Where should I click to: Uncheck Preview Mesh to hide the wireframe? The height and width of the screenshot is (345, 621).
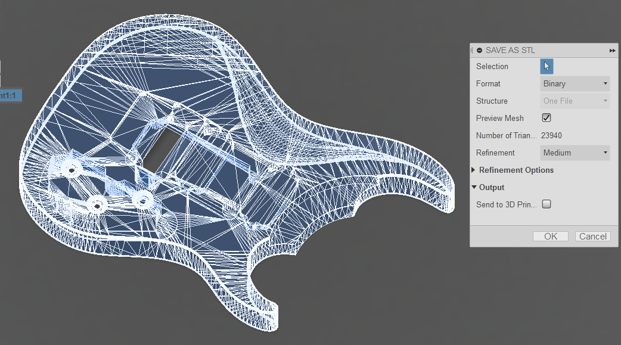click(546, 117)
